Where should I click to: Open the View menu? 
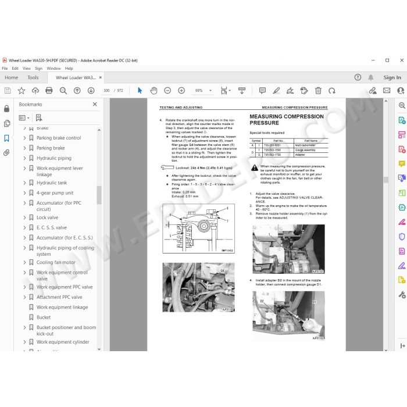[27, 69]
